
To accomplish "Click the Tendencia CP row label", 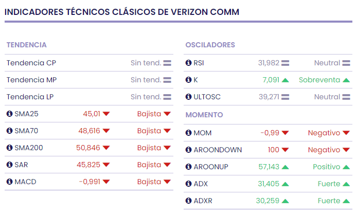I will tap(31, 63).
